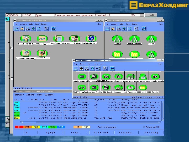Click yellow severity counter 220

36,127
